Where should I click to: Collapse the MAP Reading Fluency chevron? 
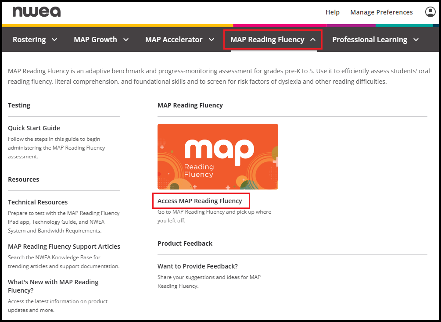(x=313, y=39)
